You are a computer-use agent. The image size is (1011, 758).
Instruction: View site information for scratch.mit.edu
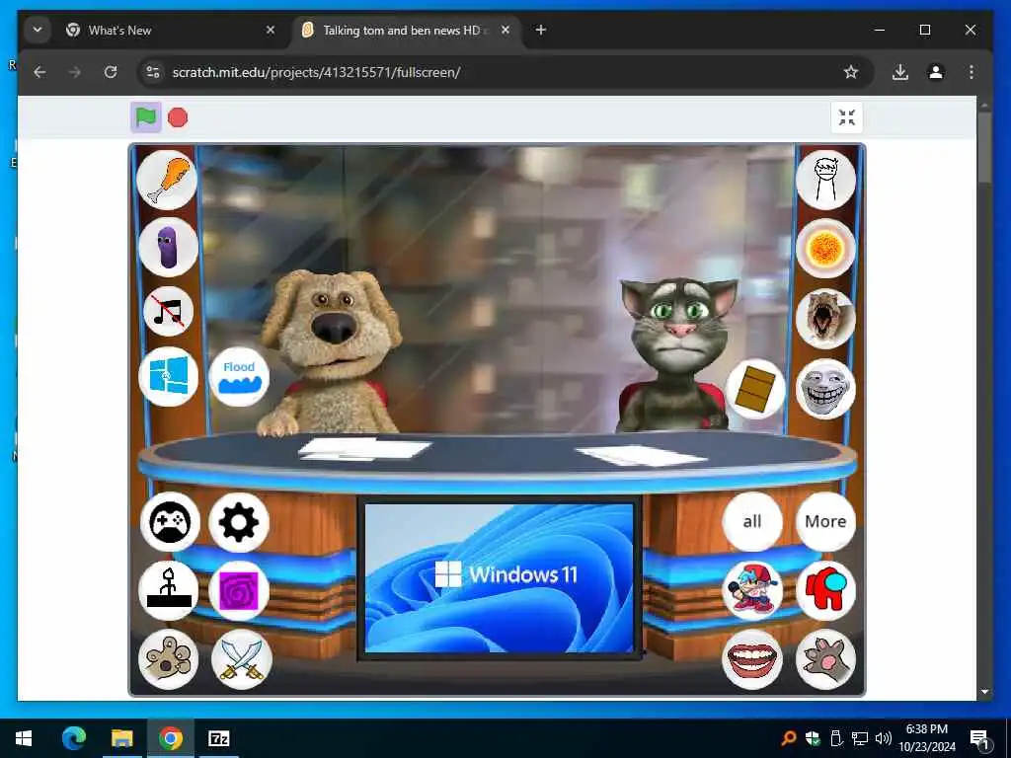[x=153, y=72]
